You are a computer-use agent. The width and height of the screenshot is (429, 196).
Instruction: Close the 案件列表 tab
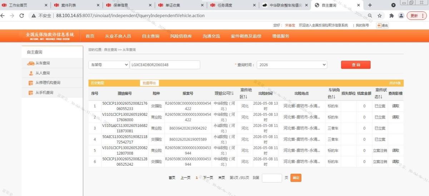pyautogui.click(x=98, y=5)
